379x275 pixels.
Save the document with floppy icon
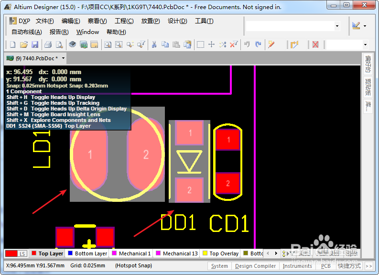click(35, 44)
